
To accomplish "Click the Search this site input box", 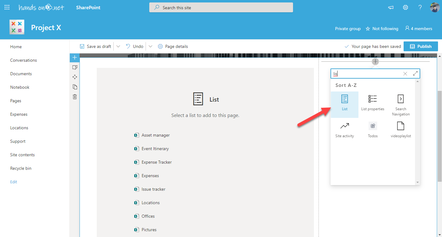I will click(221, 7).
